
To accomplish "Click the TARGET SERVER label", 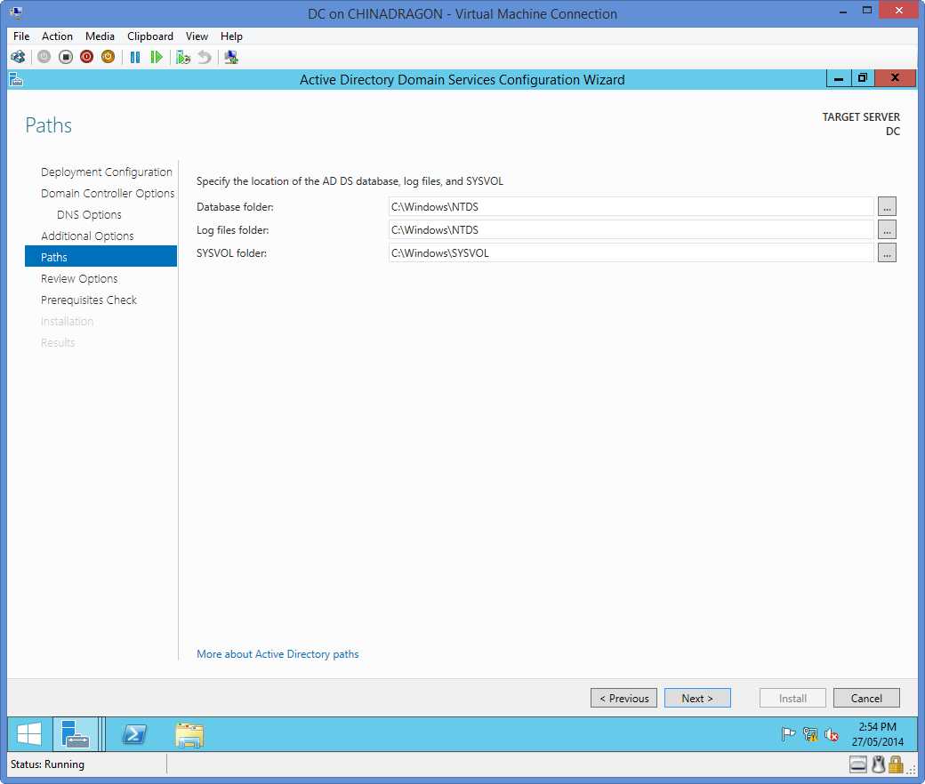I will coord(861,116).
